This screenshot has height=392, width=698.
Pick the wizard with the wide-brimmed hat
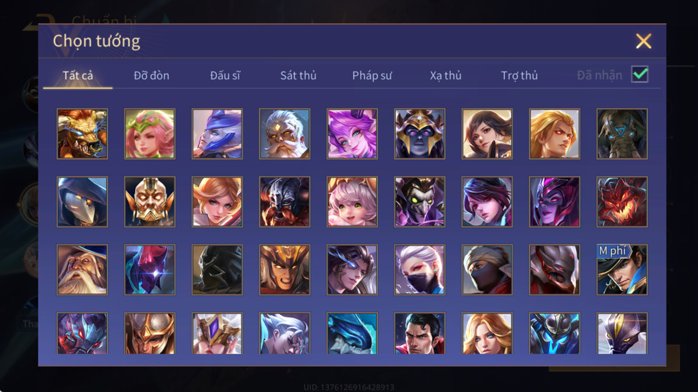click(x=82, y=270)
